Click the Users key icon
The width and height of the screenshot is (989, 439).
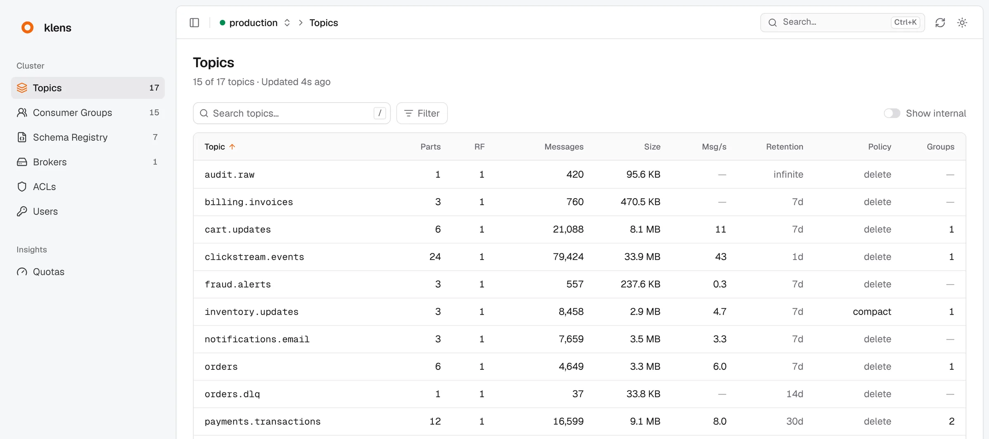click(22, 211)
